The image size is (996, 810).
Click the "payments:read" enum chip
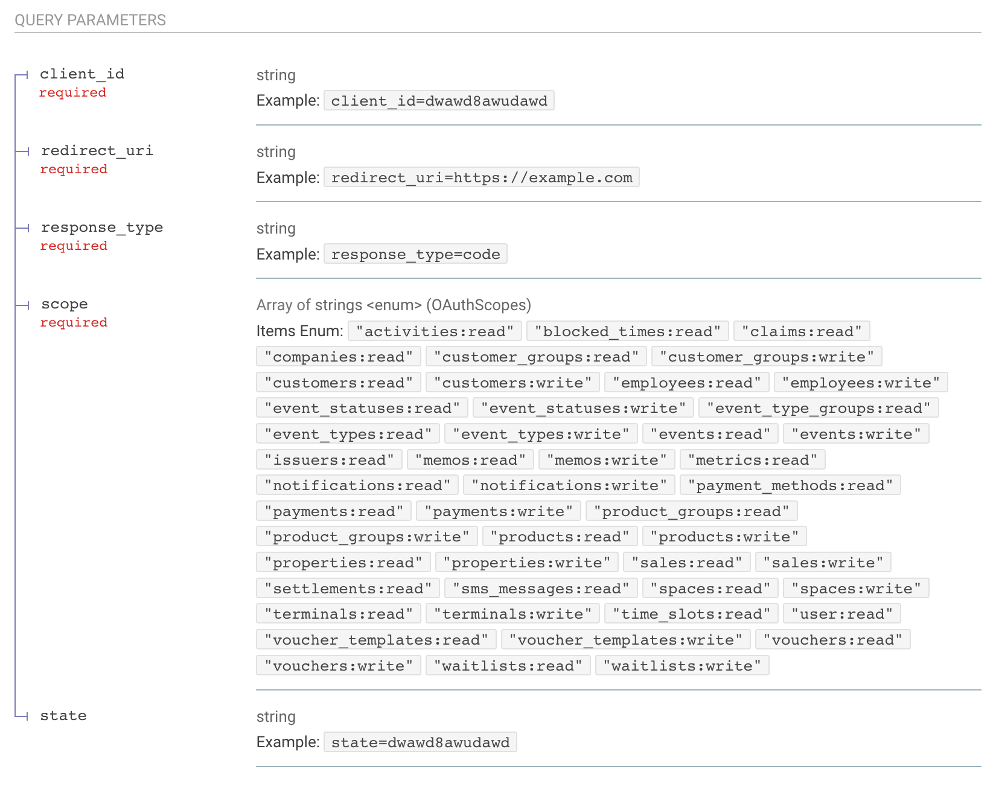click(333, 511)
